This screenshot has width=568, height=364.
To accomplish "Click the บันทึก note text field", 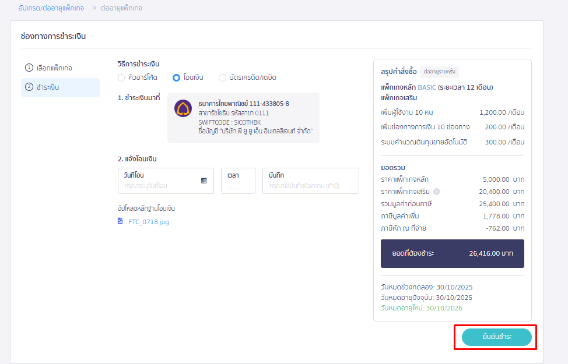I will point(310,186).
